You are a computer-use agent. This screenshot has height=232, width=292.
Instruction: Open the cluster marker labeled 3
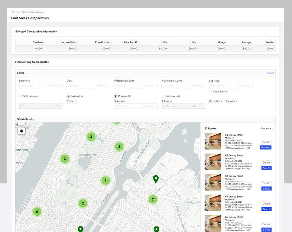coord(65,159)
